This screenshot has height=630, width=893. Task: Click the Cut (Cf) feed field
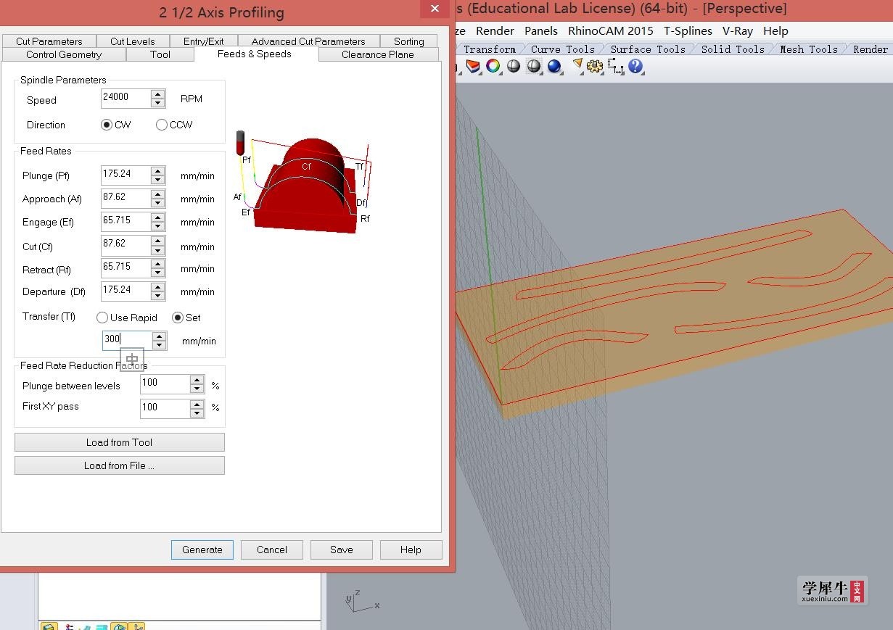click(126, 244)
